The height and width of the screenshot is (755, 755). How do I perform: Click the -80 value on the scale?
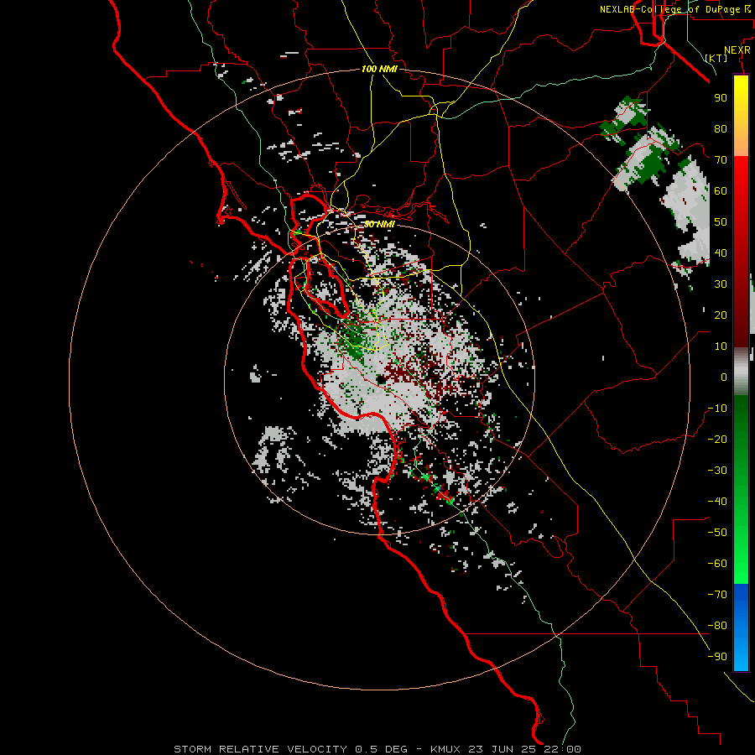pos(717,626)
